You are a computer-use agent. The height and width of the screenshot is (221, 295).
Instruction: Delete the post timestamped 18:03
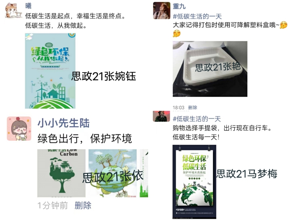[192, 108]
